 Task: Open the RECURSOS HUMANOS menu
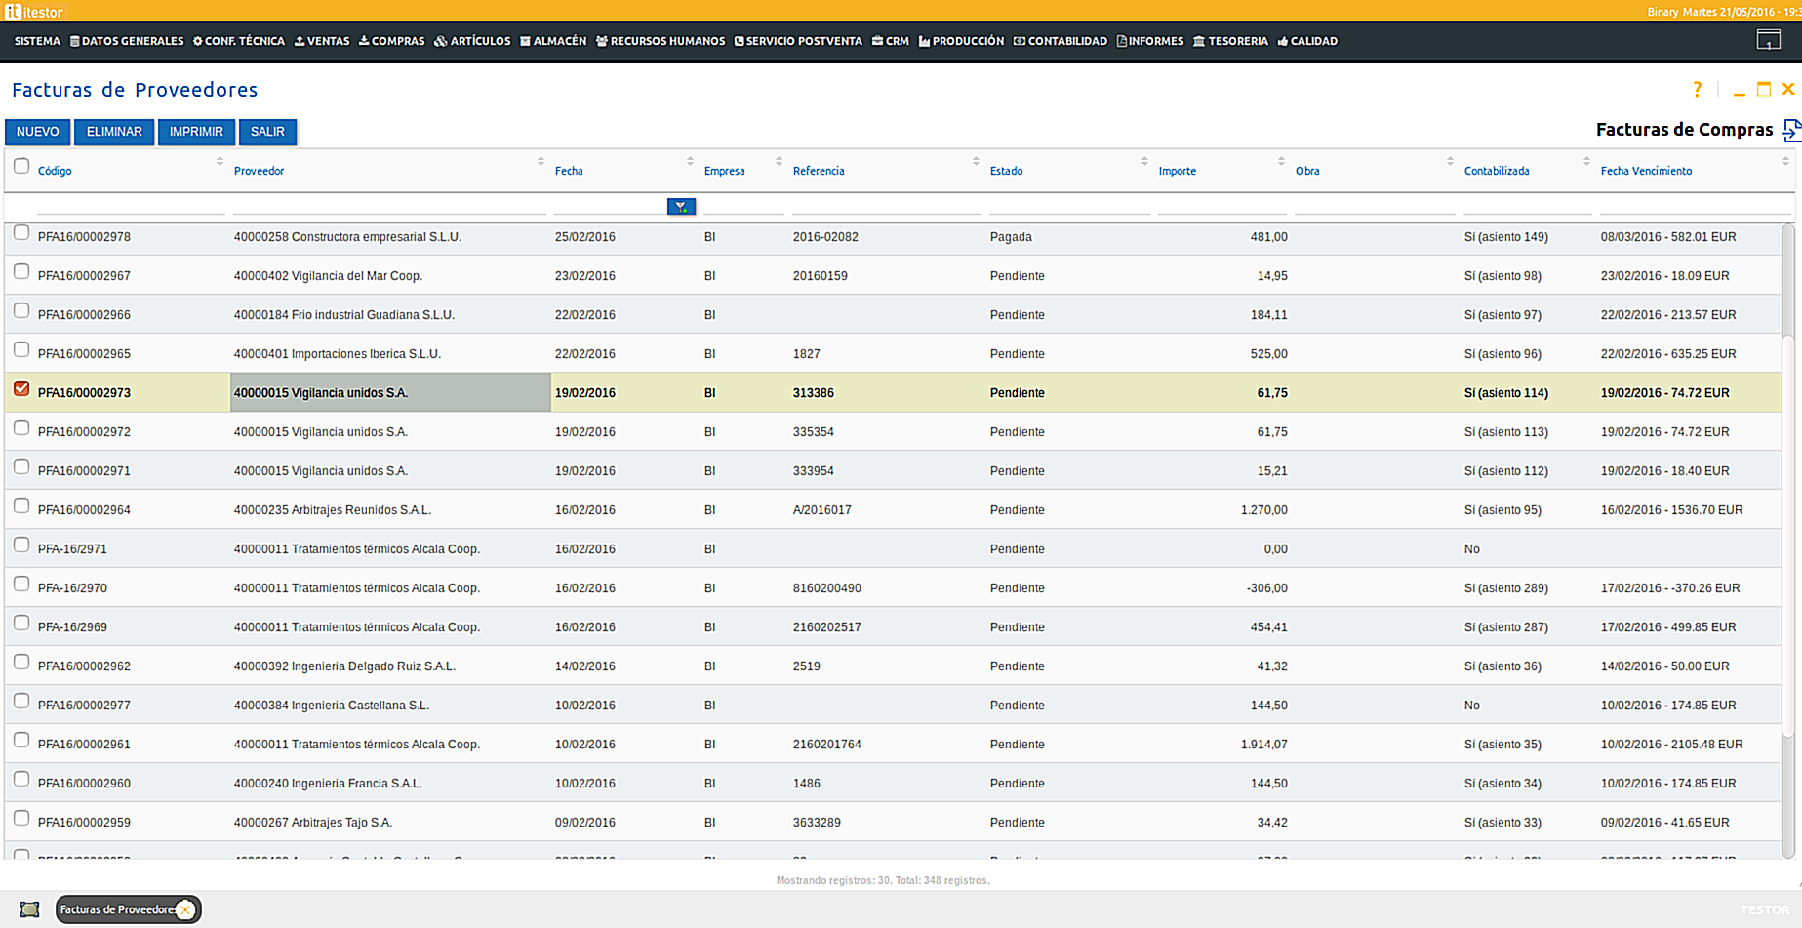[661, 41]
